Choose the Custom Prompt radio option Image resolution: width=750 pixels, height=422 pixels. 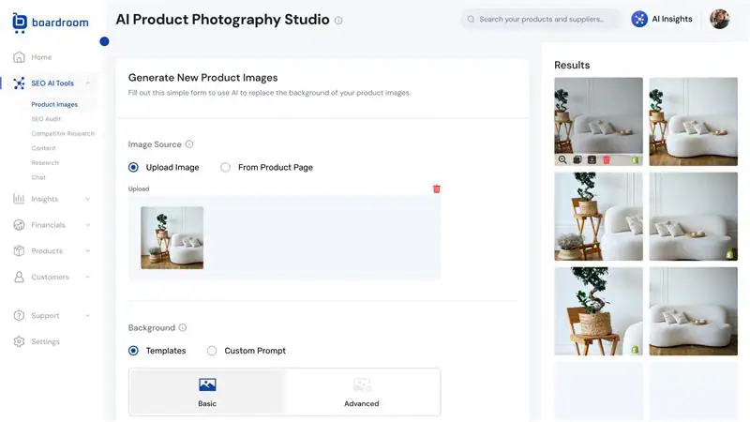click(212, 351)
